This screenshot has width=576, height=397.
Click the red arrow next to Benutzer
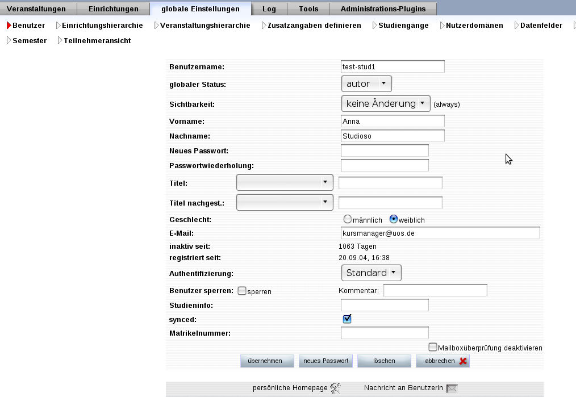pyautogui.click(x=9, y=26)
